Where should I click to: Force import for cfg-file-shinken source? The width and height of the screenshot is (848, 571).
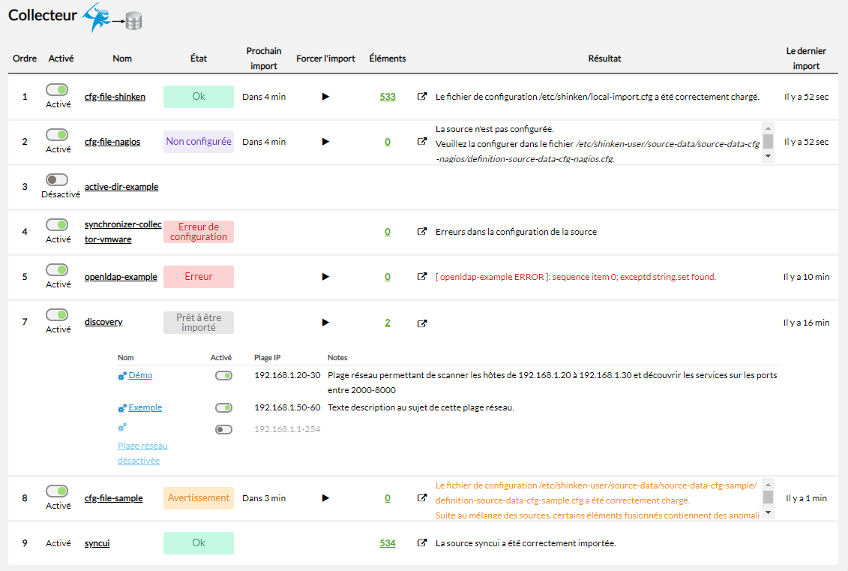(325, 97)
